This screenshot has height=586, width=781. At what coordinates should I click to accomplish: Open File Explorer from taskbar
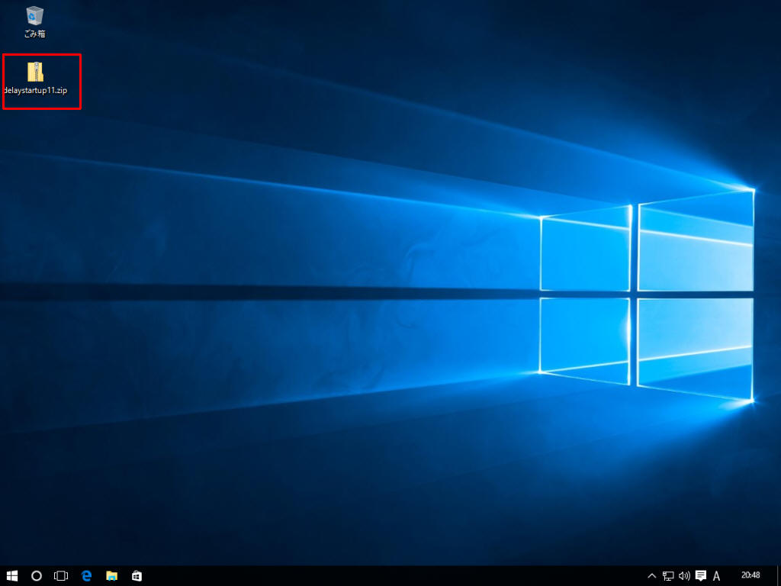(111, 576)
